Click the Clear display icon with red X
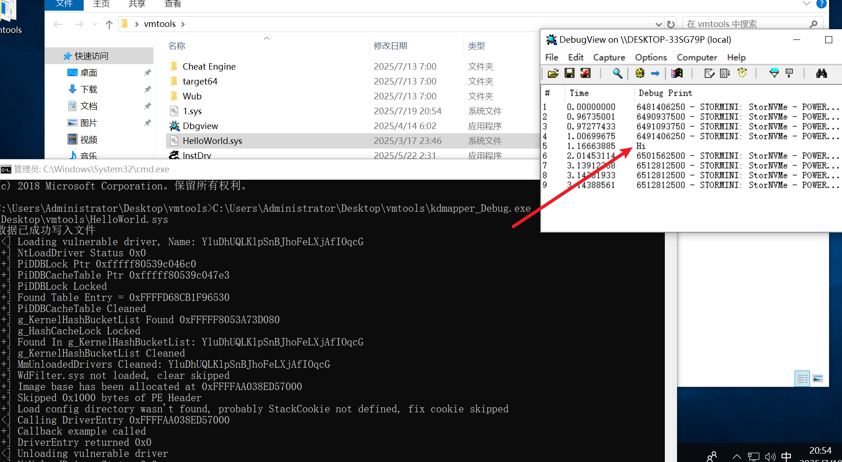Image resolution: width=842 pixels, height=462 pixels. [585, 73]
